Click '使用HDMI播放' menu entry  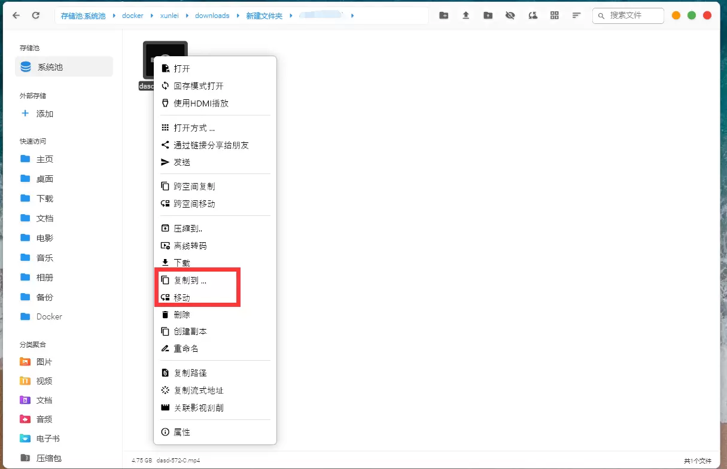coord(200,103)
